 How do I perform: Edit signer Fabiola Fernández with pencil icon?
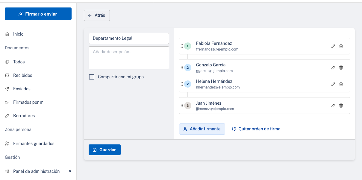point(333,46)
